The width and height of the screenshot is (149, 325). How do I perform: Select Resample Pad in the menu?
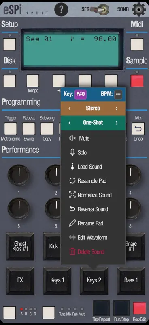(93, 181)
